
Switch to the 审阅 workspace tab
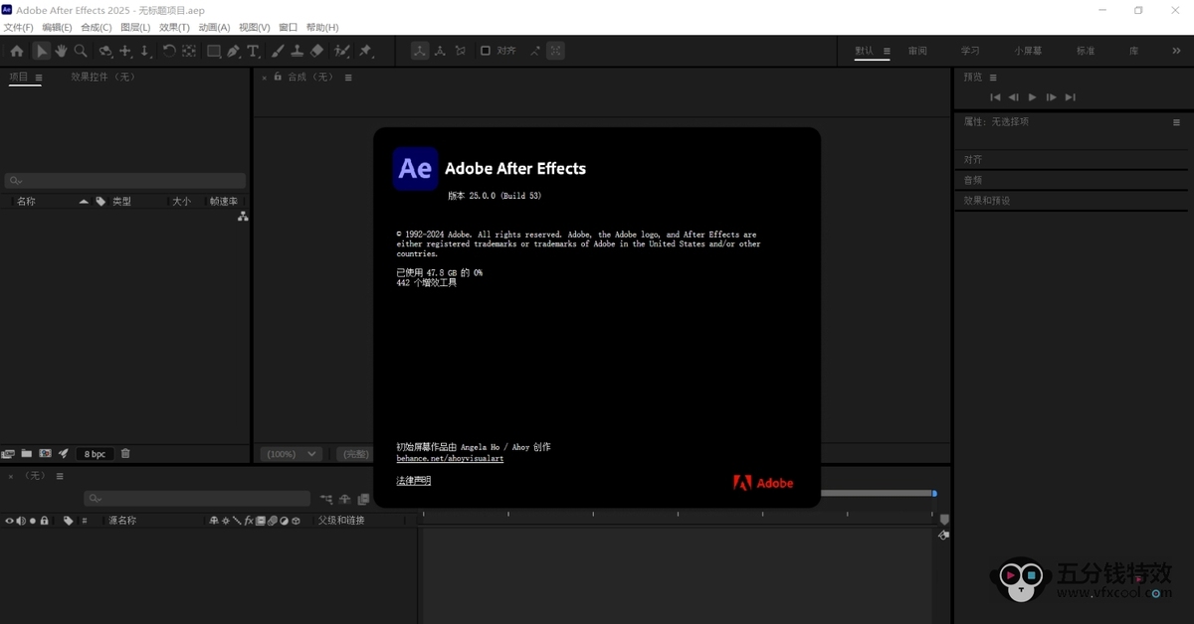click(917, 51)
